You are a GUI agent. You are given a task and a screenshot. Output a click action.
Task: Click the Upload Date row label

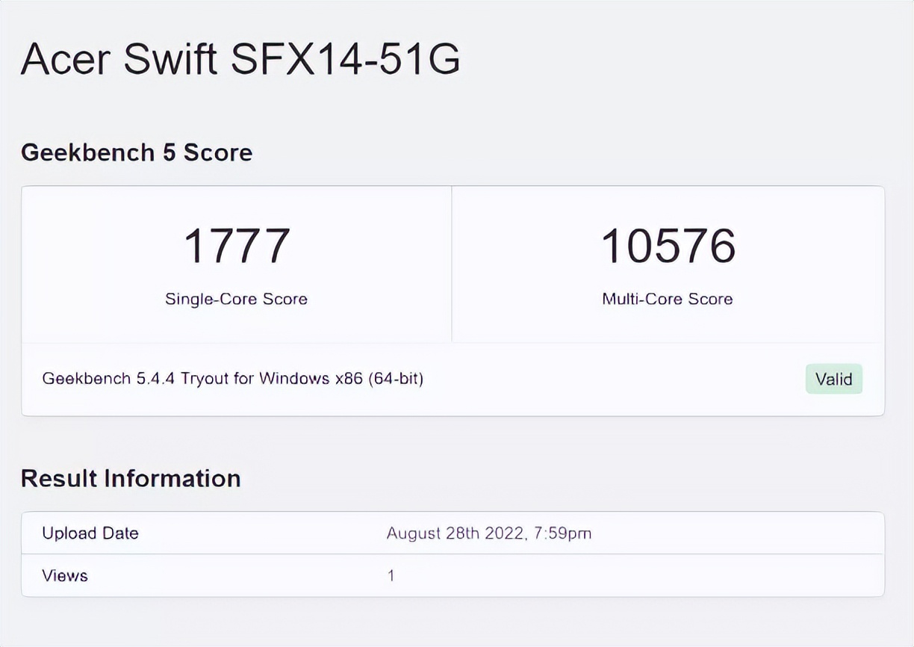(90, 533)
